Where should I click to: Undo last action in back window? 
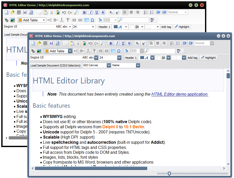point(64,12)
